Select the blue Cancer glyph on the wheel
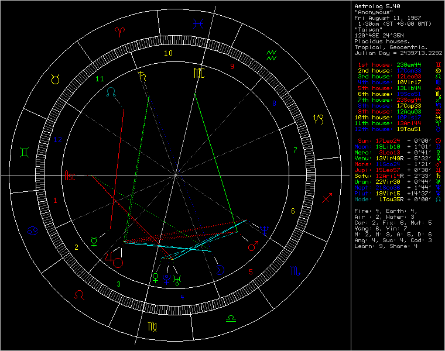Image resolution: width=445 pixels, height=351 pixels. pos(32,231)
